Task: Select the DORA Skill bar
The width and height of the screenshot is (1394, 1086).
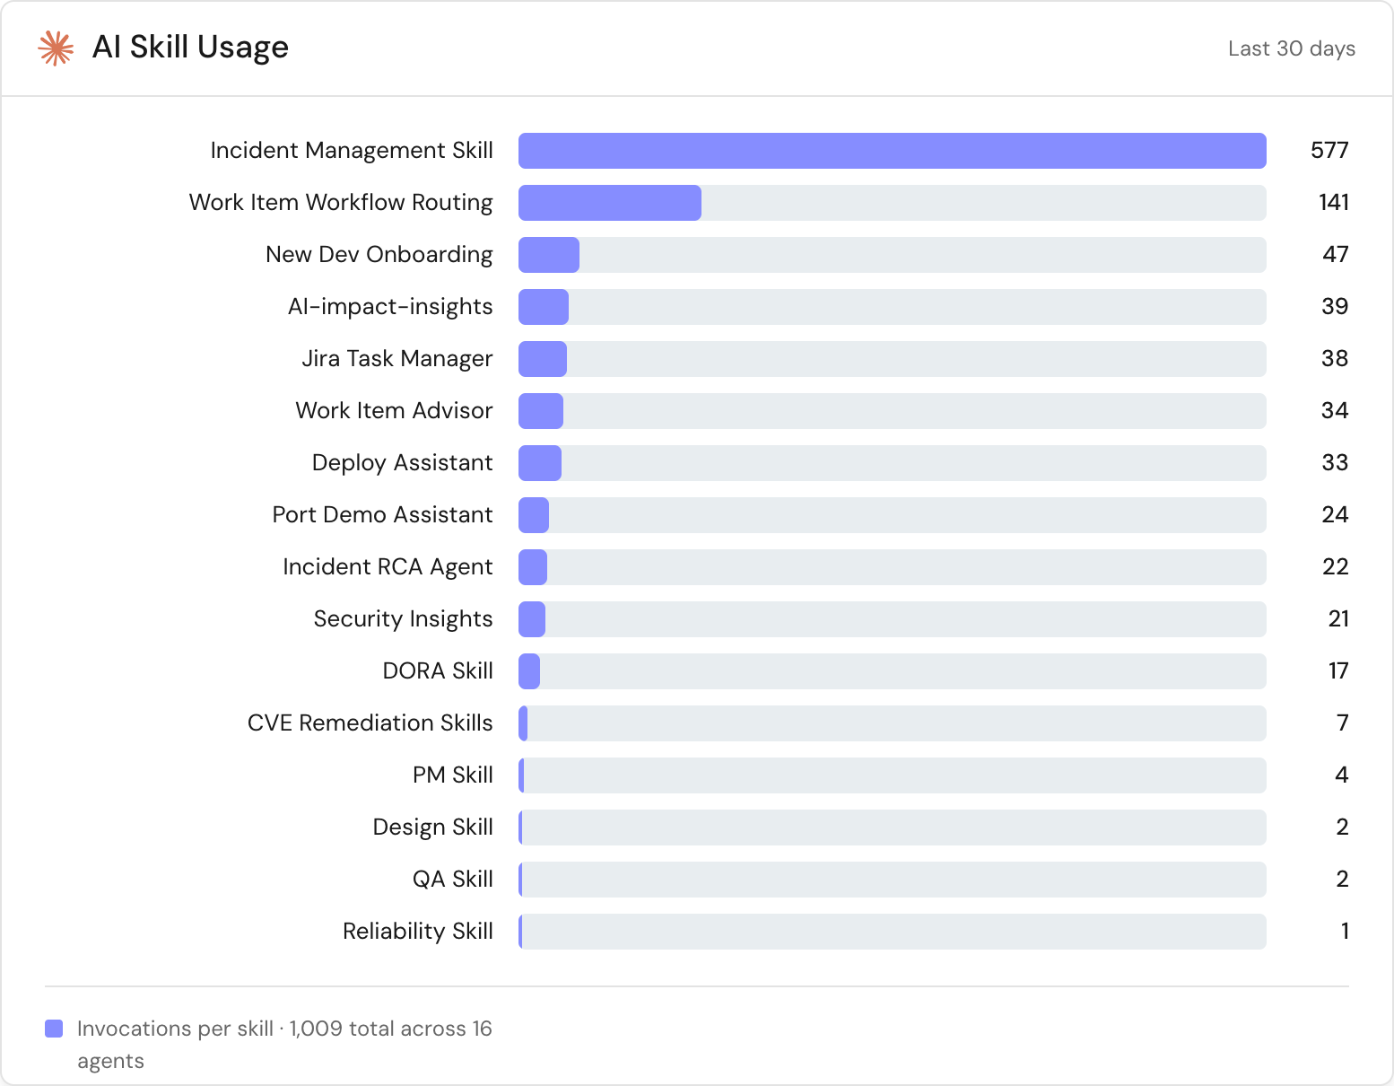Action: (x=529, y=671)
